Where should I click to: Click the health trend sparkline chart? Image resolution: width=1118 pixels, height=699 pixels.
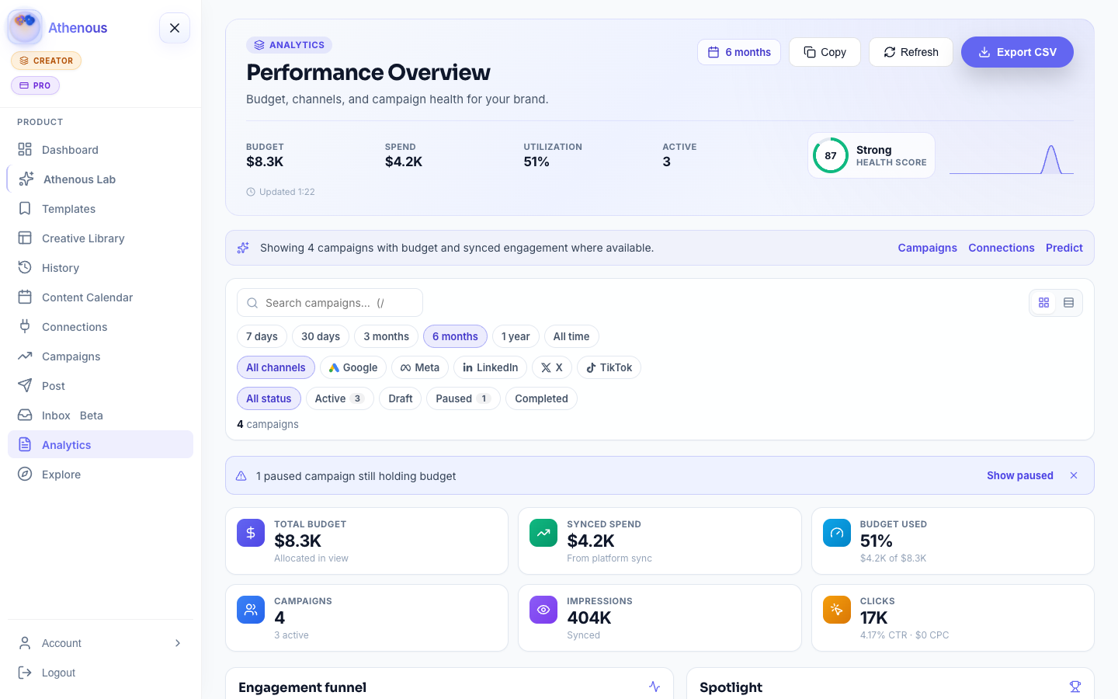point(1012,159)
